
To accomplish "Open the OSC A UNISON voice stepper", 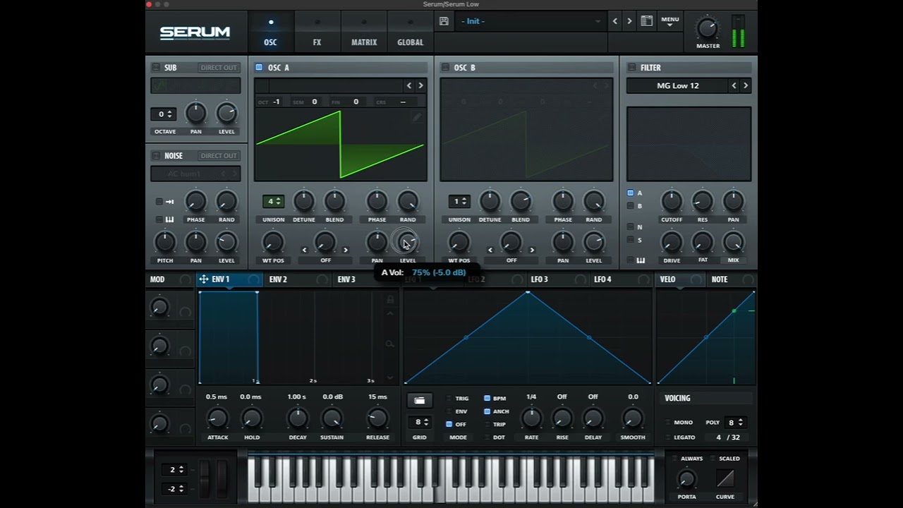I will click(x=273, y=202).
